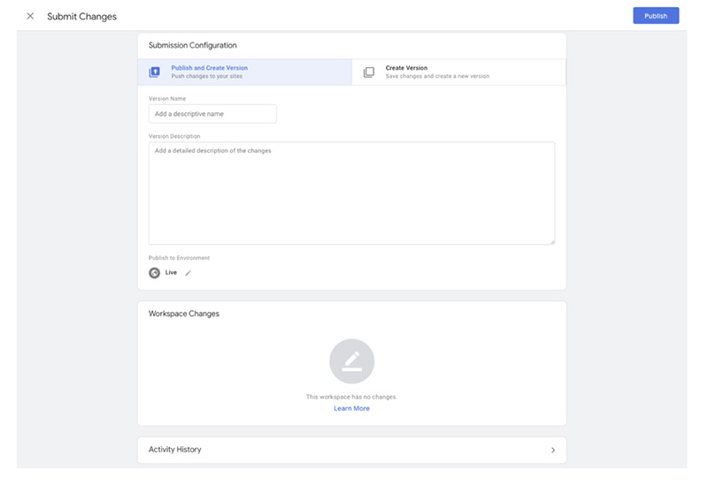This screenshot has height=485, width=708.
Task: Click the Live environment globe icon
Action: [154, 273]
